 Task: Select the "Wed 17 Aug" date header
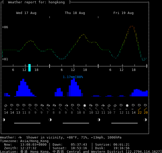[x=26, y=13]
